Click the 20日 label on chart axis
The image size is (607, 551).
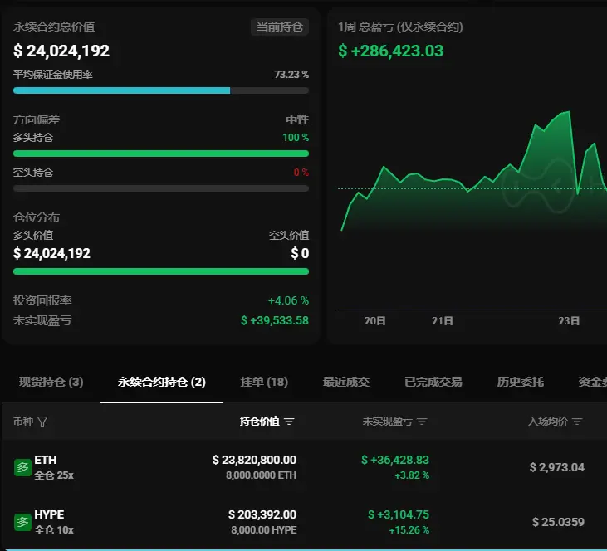(x=374, y=321)
